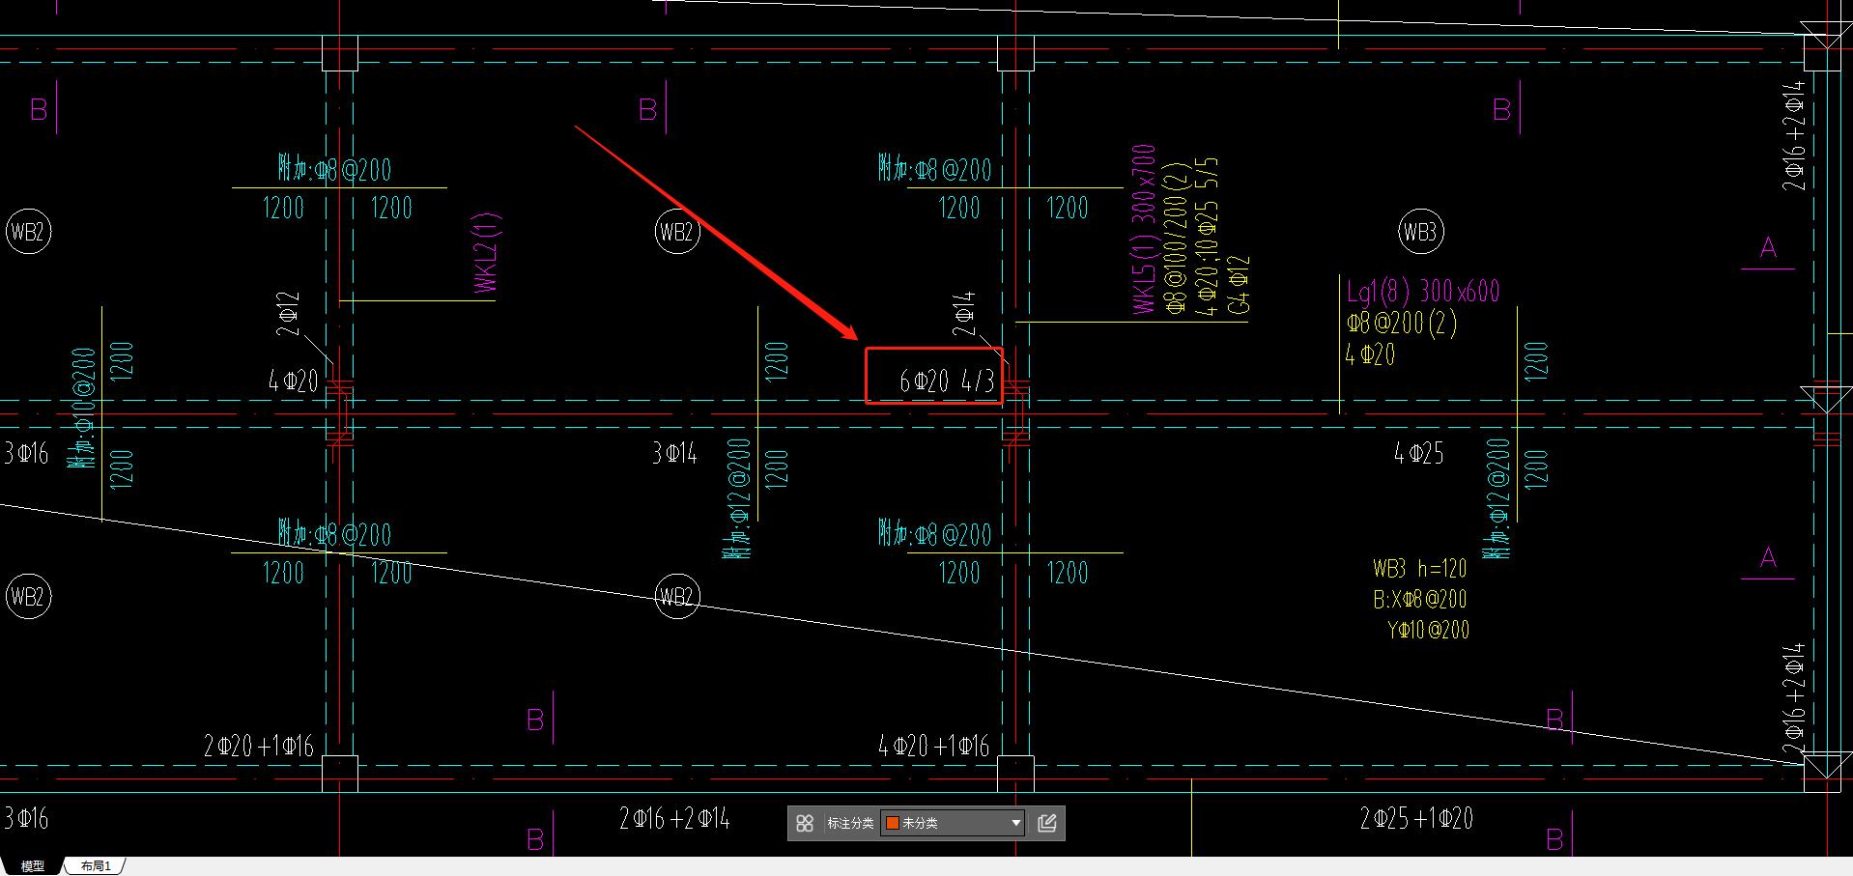Select the B:XΦ8@200 slab reinforcement text

click(x=1420, y=599)
